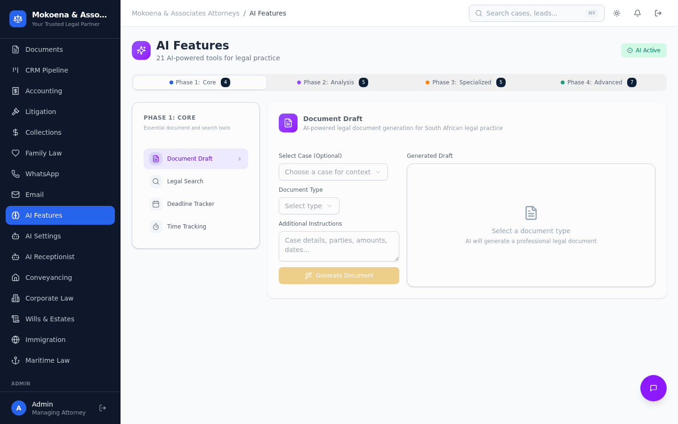678x424 pixels.
Task: Click the logout icon beside Admin
Action: pyautogui.click(x=103, y=408)
